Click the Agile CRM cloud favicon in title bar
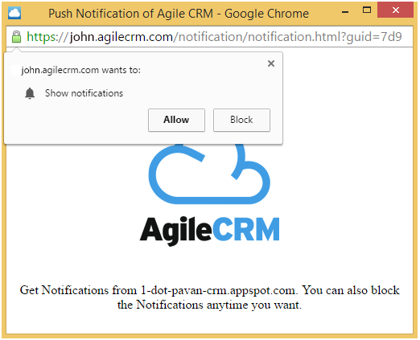 [14, 13]
